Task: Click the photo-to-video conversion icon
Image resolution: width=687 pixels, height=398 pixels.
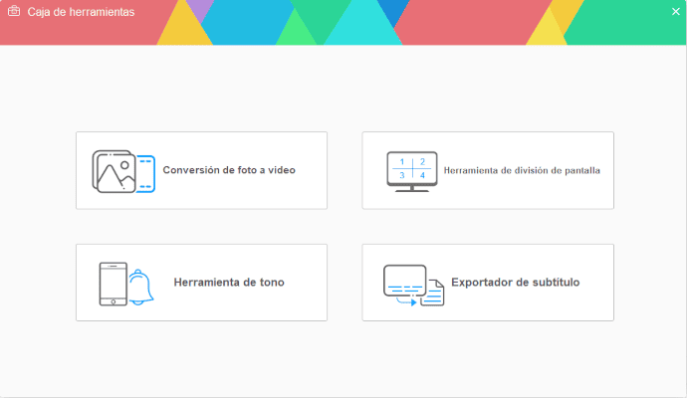Action: coord(123,171)
